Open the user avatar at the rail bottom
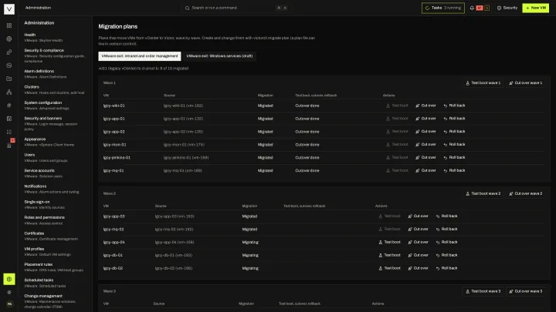The height and width of the screenshot is (312, 556). click(9, 304)
